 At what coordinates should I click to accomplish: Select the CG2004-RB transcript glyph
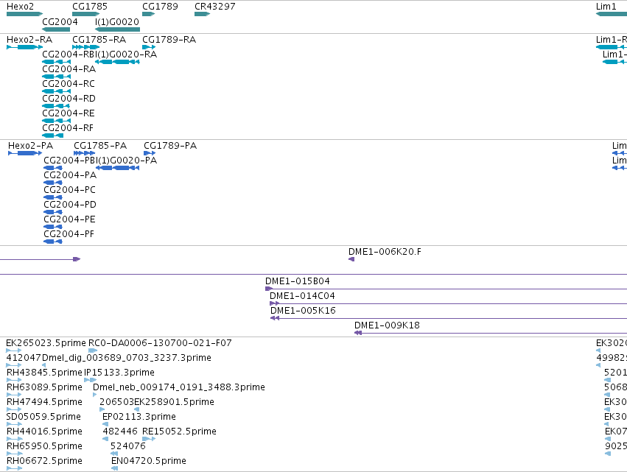pyautogui.click(x=57, y=62)
